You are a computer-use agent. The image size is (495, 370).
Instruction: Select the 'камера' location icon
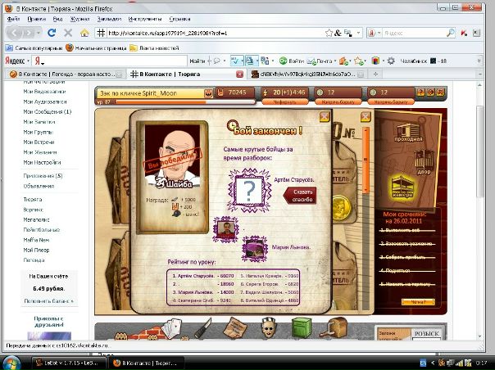(401, 187)
